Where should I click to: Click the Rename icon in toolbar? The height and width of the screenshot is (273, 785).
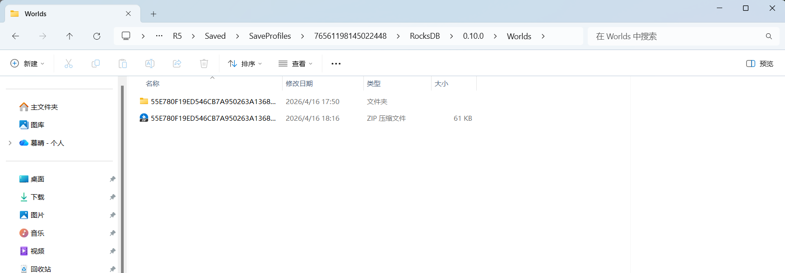pyautogui.click(x=150, y=64)
